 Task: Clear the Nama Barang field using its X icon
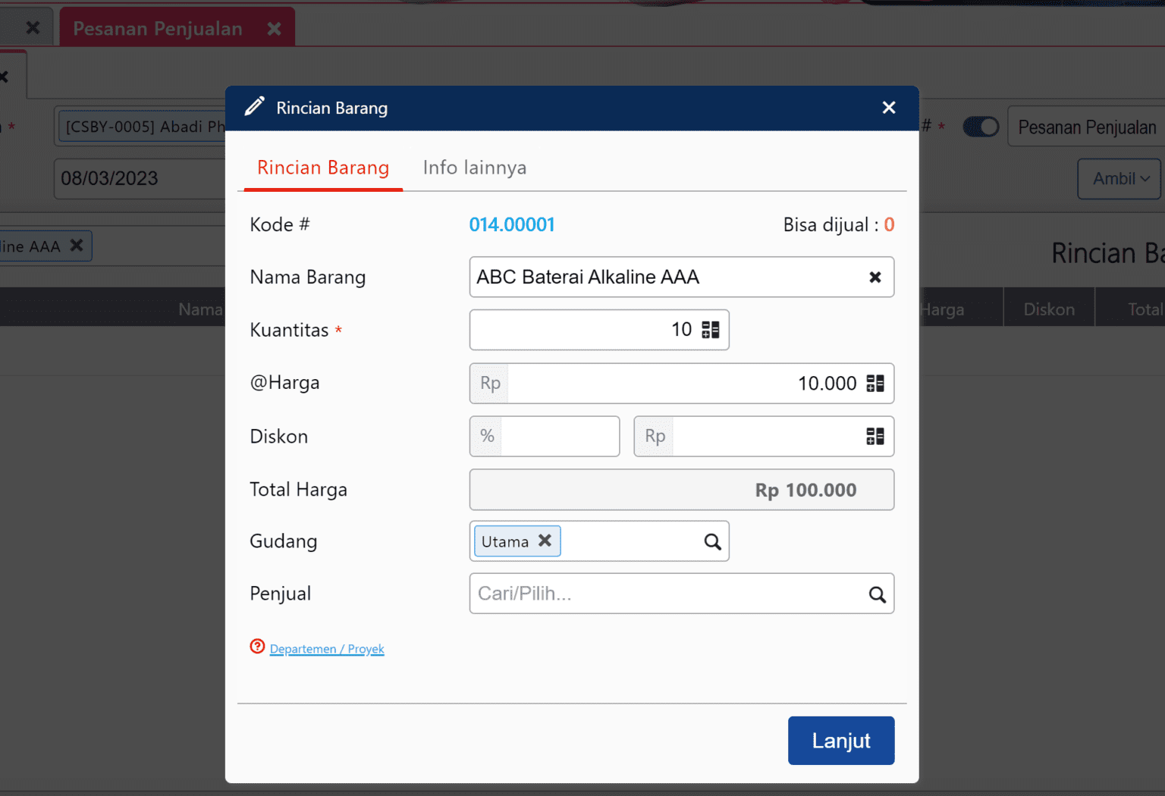pyautogui.click(x=875, y=277)
